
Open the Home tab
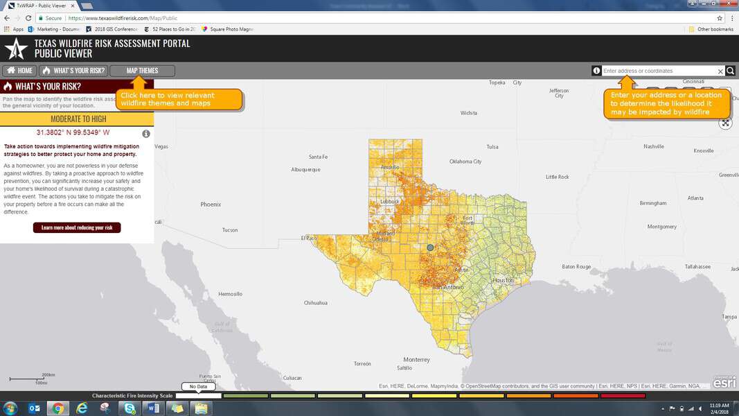click(19, 71)
